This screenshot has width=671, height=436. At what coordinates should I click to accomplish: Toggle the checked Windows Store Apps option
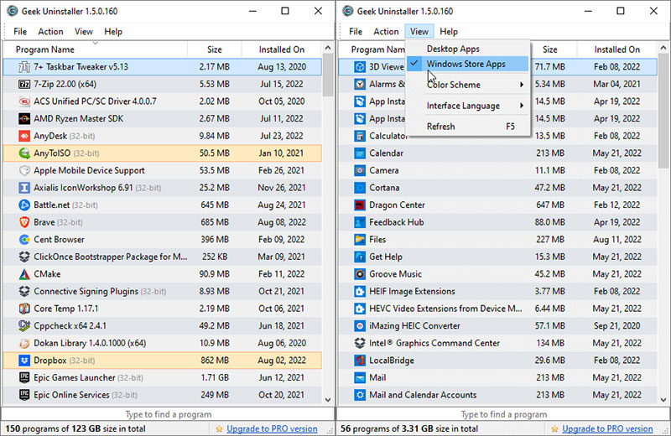[x=466, y=64]
